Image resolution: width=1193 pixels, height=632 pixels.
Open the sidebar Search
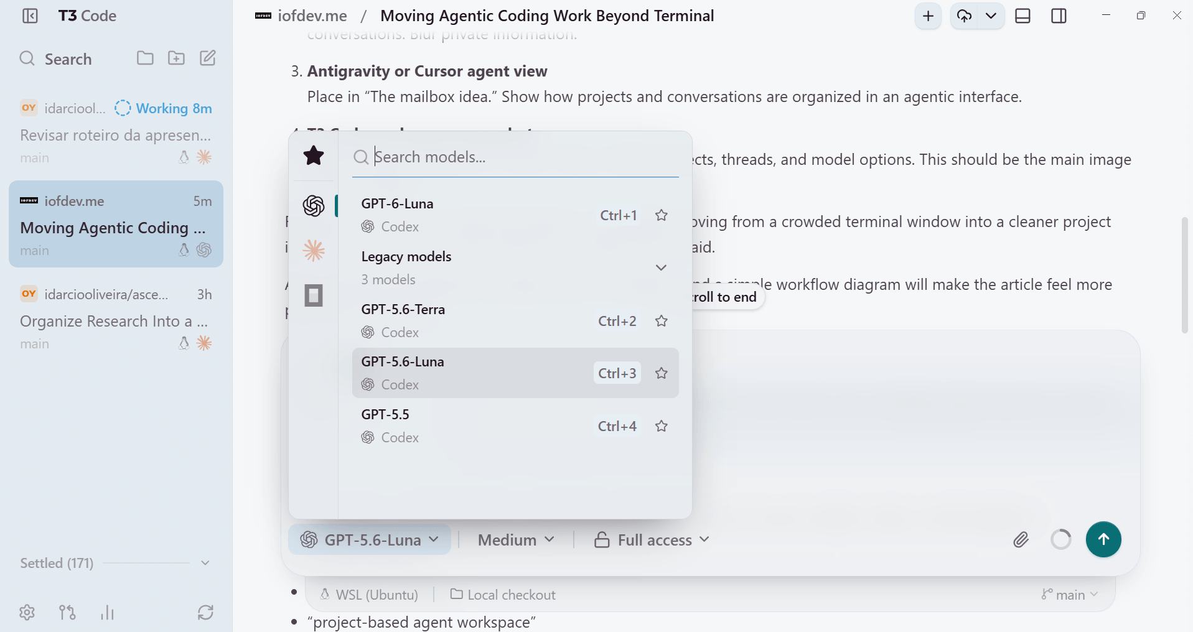pos(56,59)
